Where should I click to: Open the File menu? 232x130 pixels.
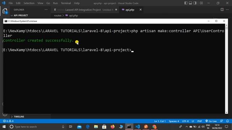point(11,3)
